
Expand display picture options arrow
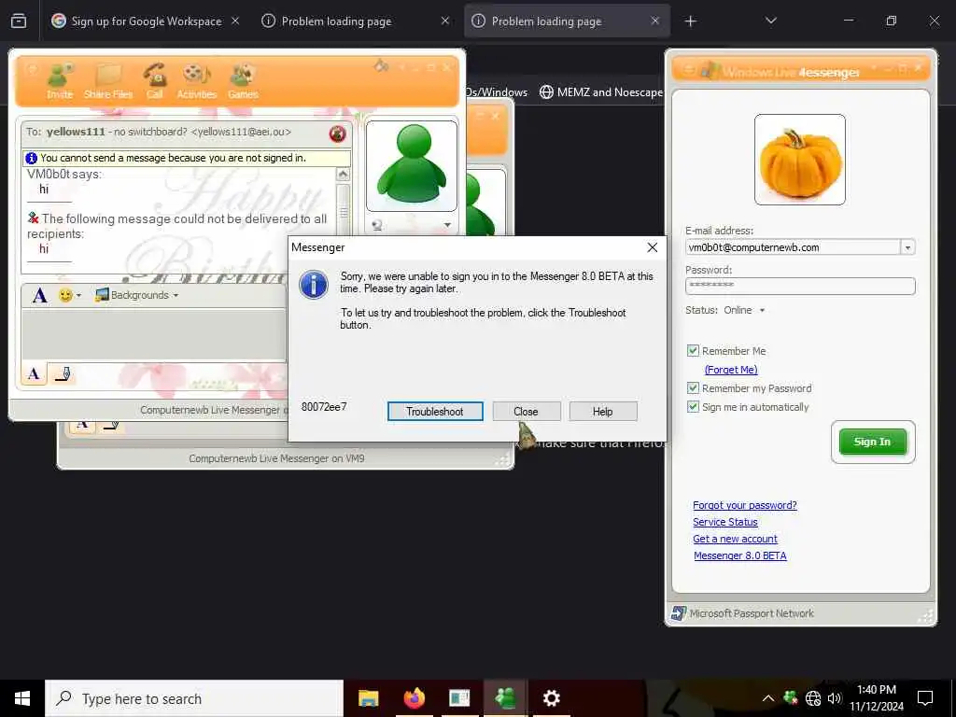(x=447, y=225)
